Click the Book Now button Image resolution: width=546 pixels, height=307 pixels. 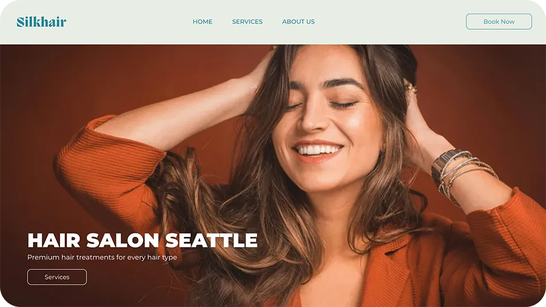[498, 22]
